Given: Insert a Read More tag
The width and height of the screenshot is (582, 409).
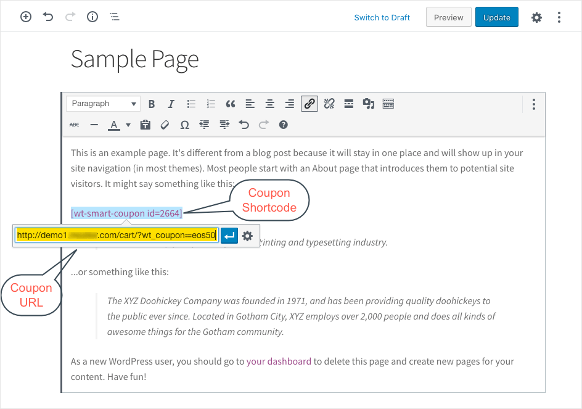Looking at the screenshot, I should click(348, 104).
